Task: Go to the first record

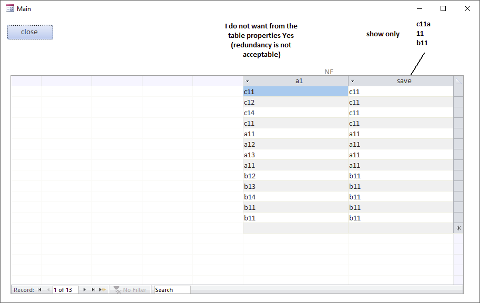Action: click(39, 289)
